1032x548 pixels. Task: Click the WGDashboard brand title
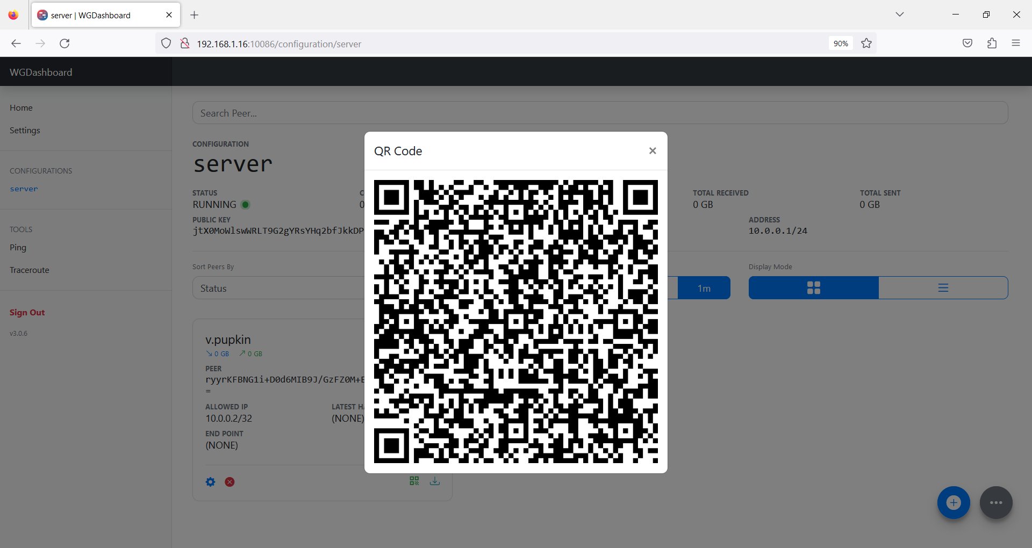click(x=41, y=72)
